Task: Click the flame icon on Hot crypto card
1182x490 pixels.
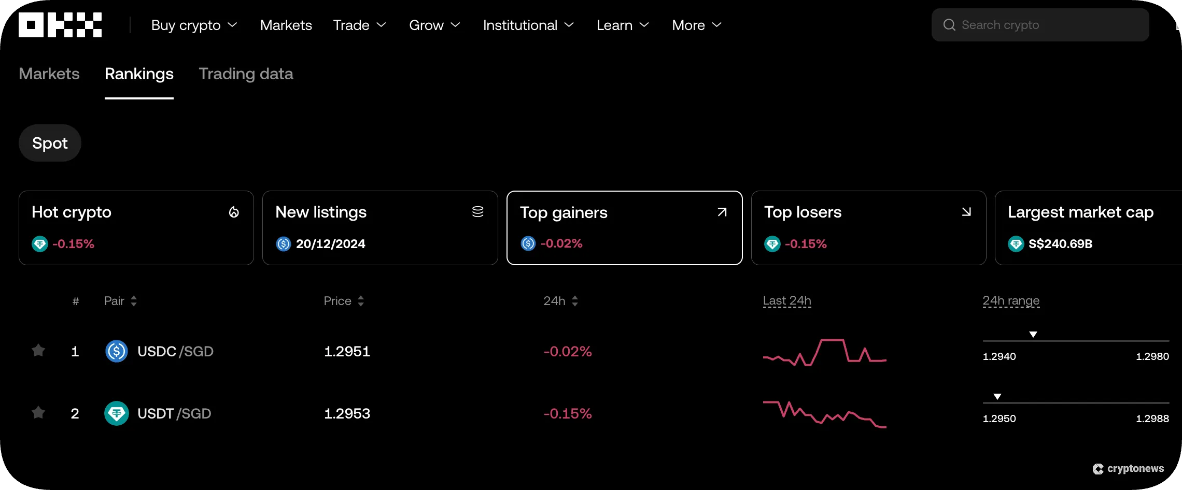Action: (233, 212)
